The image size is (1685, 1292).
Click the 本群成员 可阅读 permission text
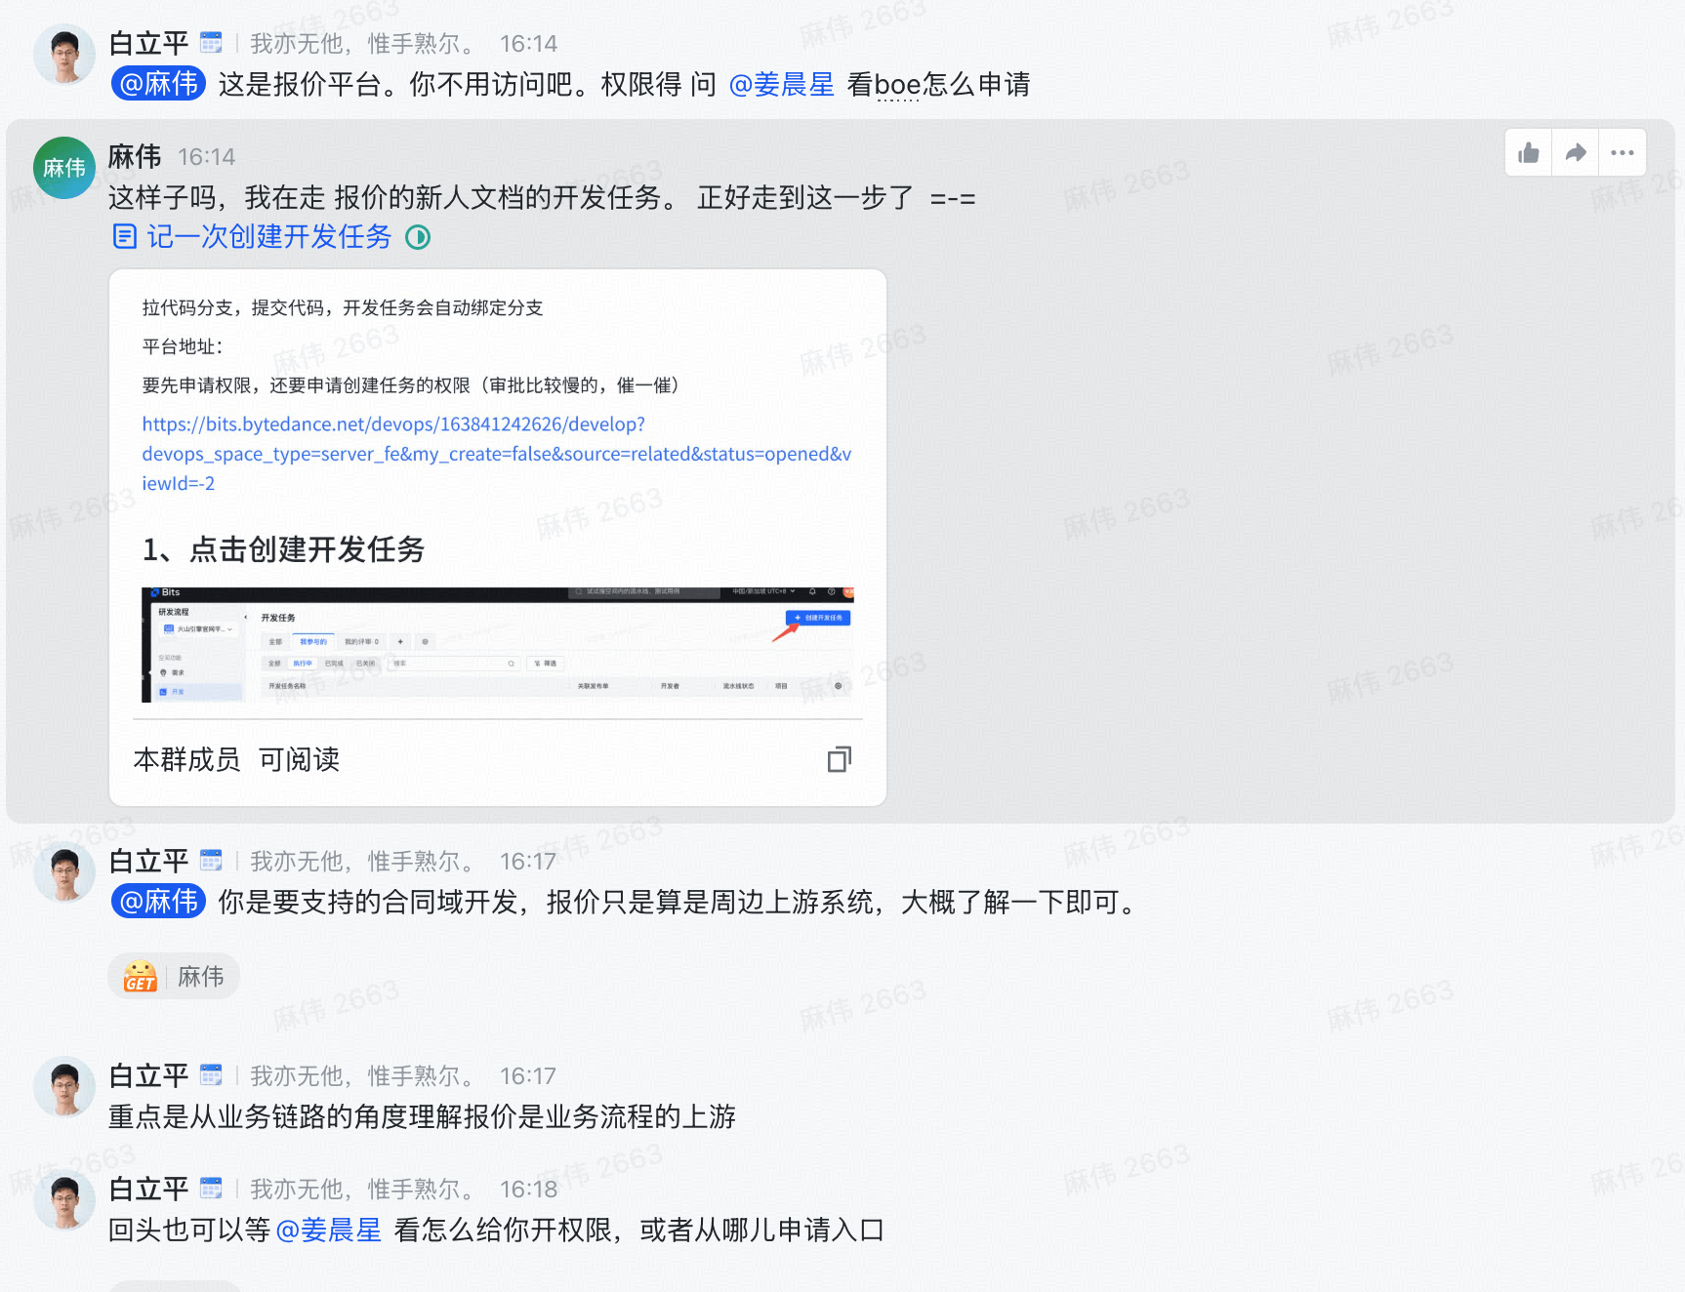pyautogui.click(x=236, y=759)
